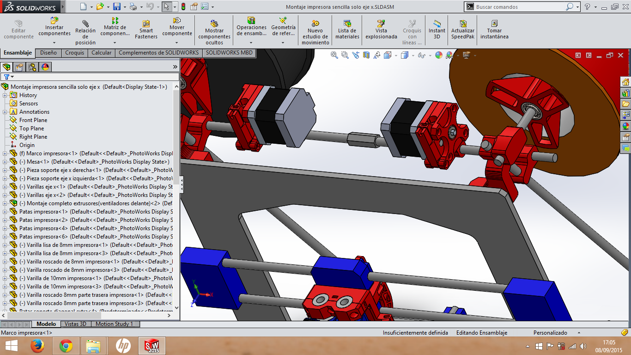Expand Marco impresora<1> tree node
This screenshot has width=631, height=355.
pyautogui.click(x=6, y=153)
